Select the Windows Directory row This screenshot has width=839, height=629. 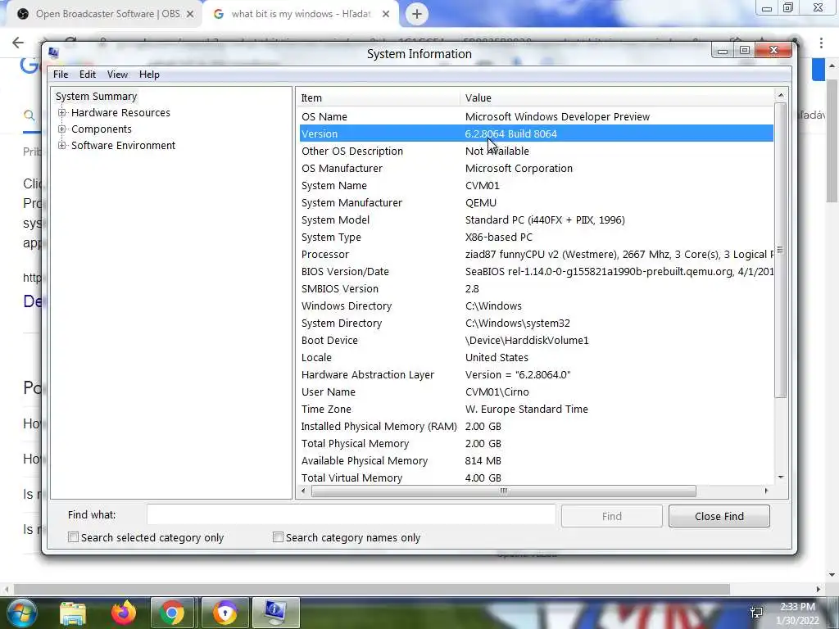pyautogui.click(x=536, y=306)
